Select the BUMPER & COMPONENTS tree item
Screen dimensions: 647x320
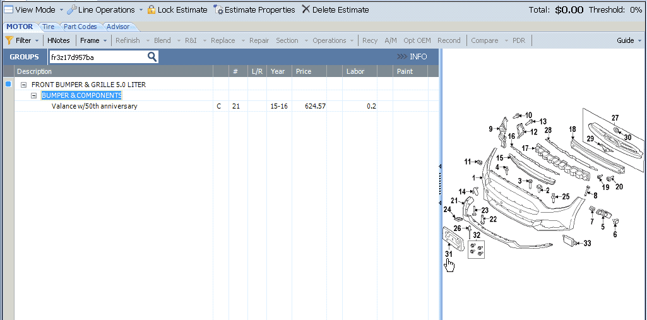click(x=81, y=95)
